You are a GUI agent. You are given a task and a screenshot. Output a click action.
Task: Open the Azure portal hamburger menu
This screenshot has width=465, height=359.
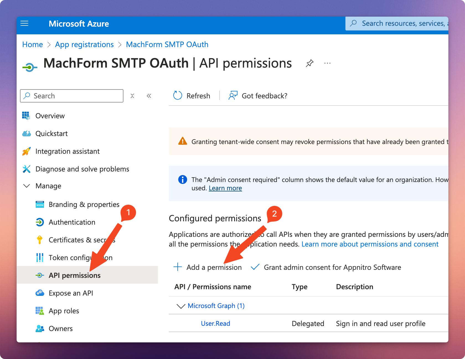point(24,24)
